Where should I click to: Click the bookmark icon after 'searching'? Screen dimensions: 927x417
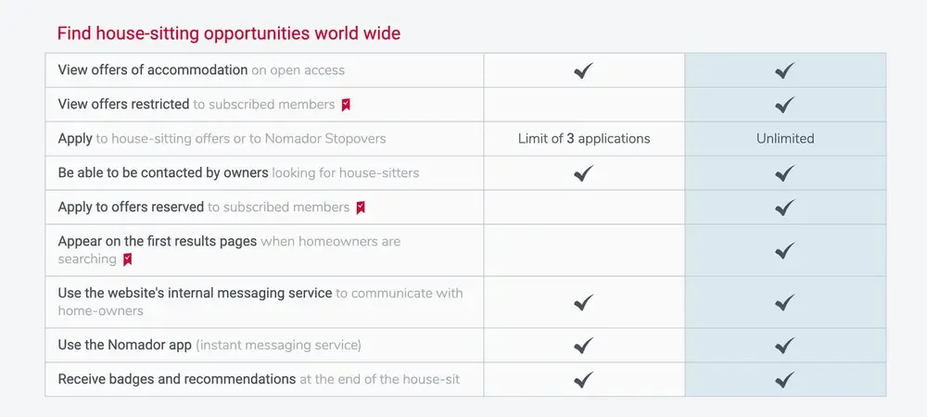[x=128, y=259]
